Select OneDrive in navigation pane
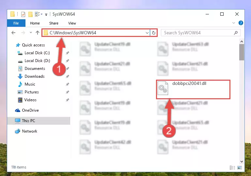Screen dimensions: 251x176 [x=30, y=110]
